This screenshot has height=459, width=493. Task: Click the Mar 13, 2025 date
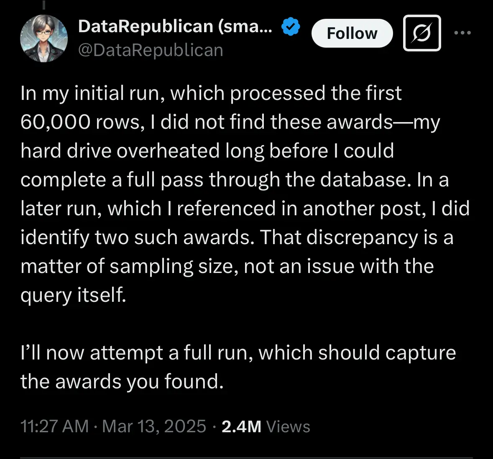coord(154,426)
